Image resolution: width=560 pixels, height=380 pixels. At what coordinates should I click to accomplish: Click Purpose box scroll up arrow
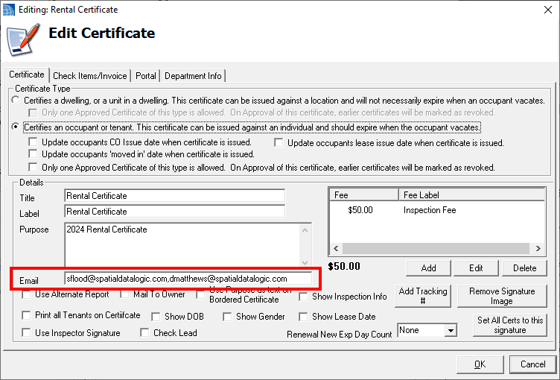(305, 230)
